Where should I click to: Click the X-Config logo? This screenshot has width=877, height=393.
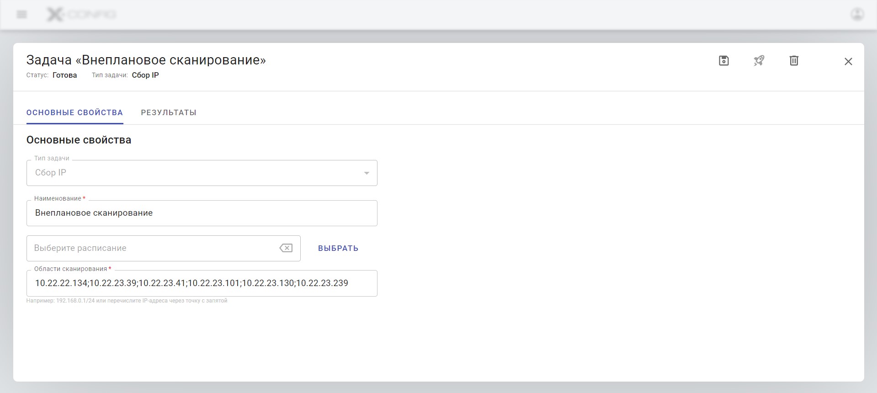(x=81, y=15)
